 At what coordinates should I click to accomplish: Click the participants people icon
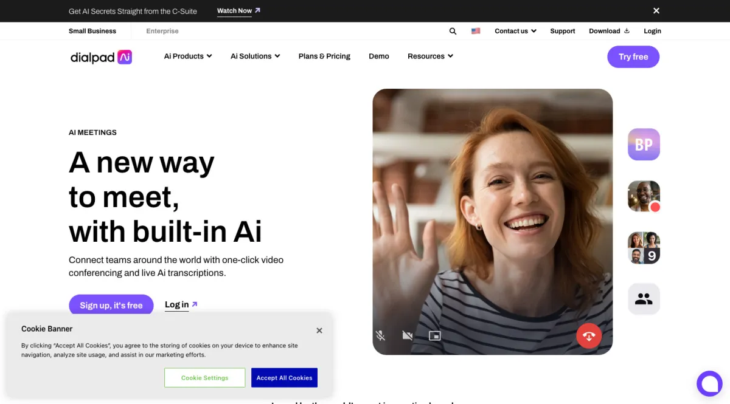644,299
